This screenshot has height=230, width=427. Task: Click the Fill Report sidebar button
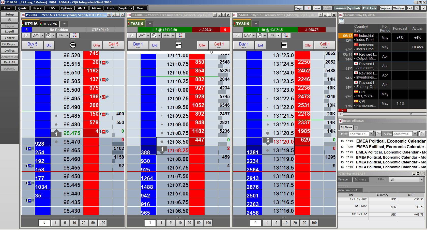pos(9,44)
